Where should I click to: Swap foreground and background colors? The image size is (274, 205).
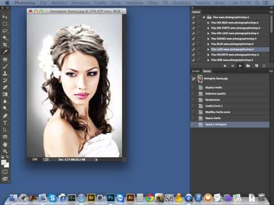(x=7, y=157)
